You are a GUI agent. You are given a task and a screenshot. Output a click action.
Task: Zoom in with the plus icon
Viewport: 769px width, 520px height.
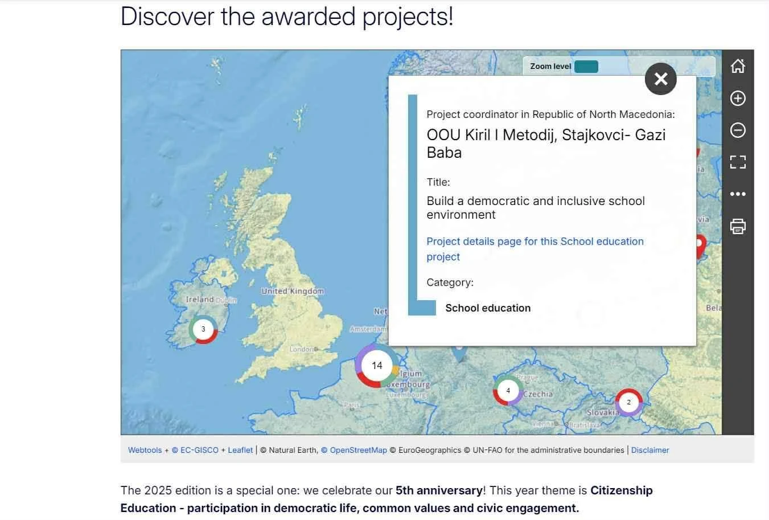738,99
